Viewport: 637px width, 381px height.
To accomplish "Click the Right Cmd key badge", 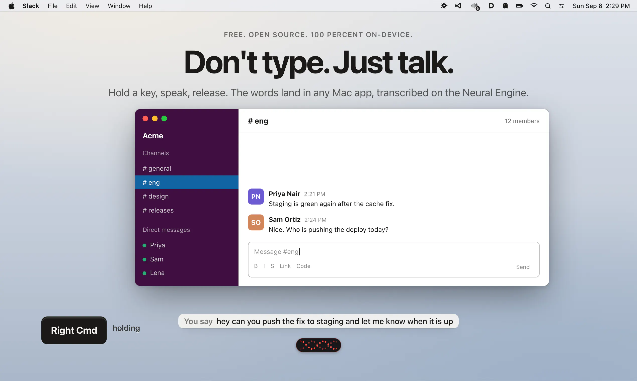I will click(x=74, y=330).
